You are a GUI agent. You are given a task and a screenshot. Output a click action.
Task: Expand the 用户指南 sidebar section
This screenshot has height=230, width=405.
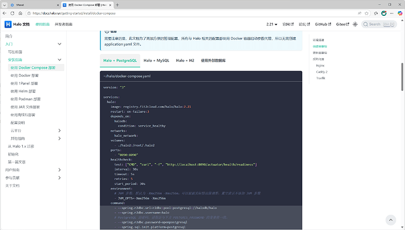point(59,170)
